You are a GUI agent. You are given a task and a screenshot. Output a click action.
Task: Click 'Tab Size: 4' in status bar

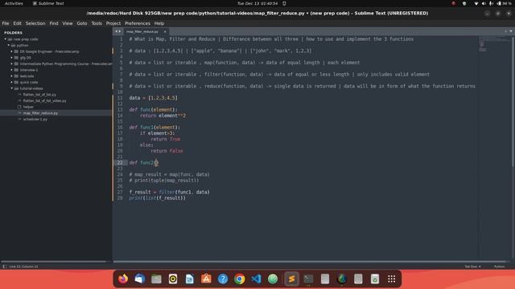tap(472, 267)
